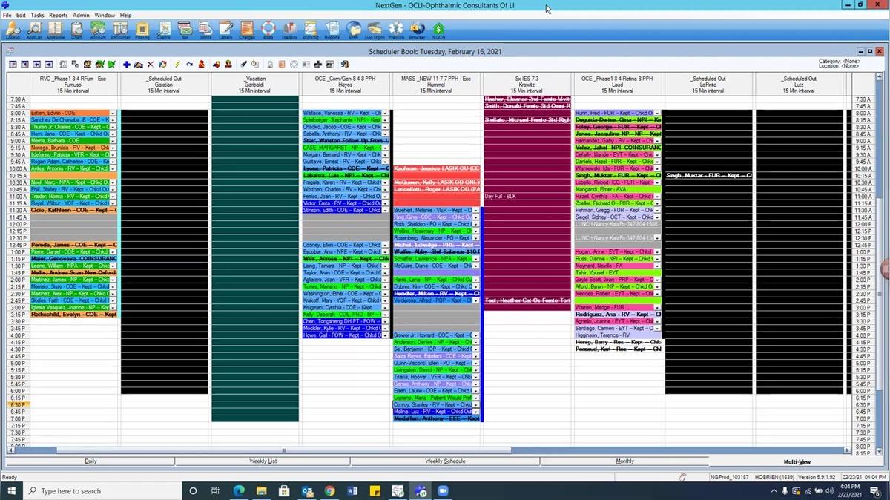Expand dropdown arrow on Estien, Edwin appointment
This screenshot has height=500, width=890.
[x=113, y=113]
